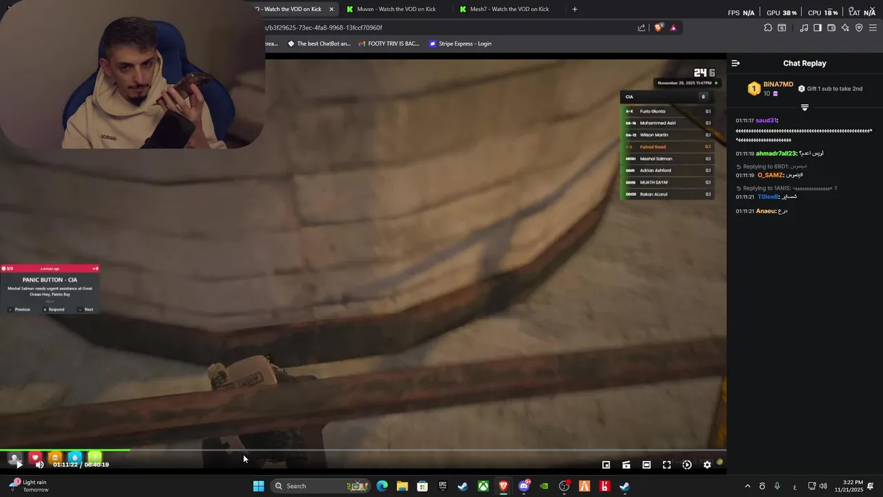Switch to Muvxn VOD tab

[x=392, y=9]
